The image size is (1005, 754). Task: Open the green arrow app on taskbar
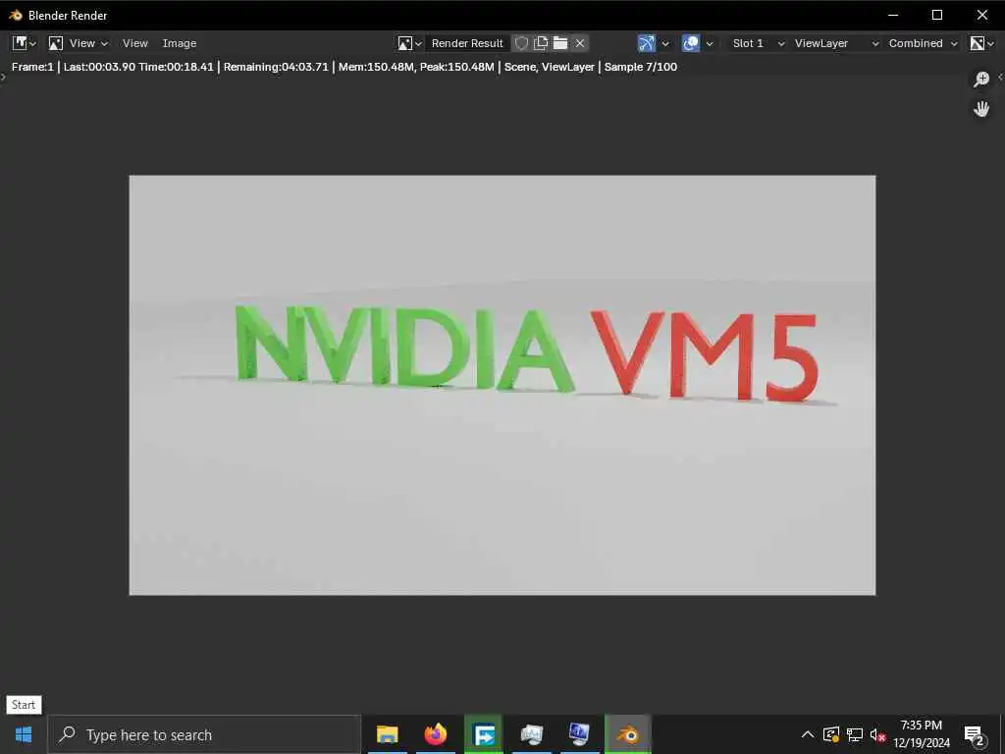point(483,734)
